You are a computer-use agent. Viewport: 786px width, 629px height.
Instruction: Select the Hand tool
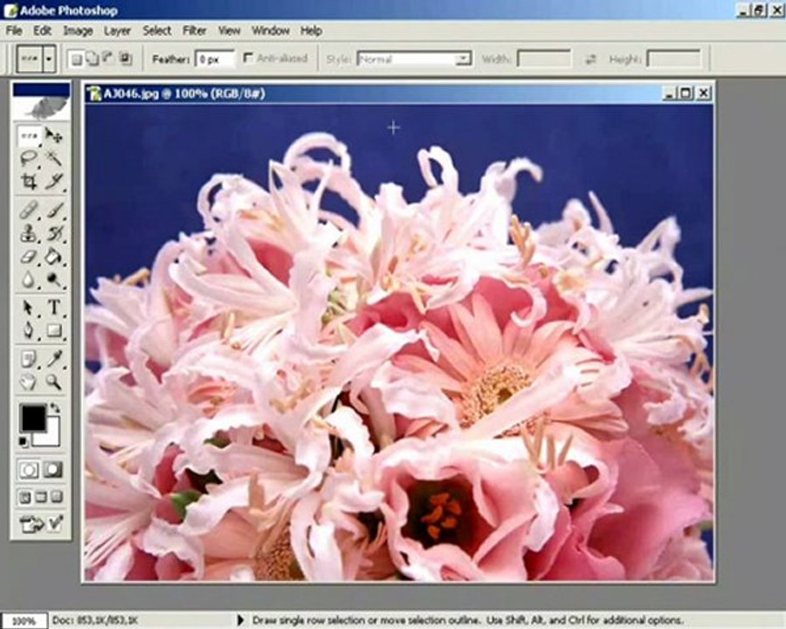click(x=29, y=383)
